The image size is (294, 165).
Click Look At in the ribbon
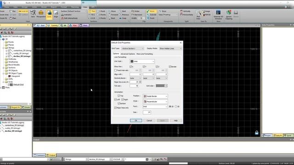[23, 11]
